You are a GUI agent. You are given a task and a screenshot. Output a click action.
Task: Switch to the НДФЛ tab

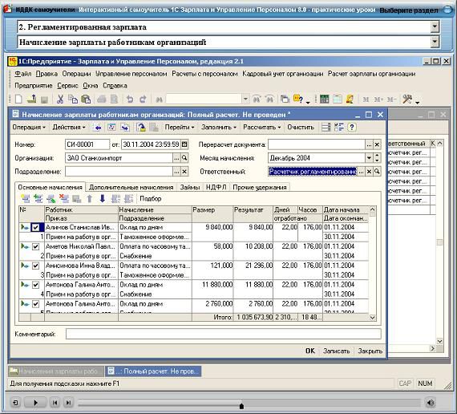[x=216, y=187]
